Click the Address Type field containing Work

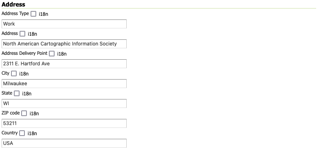click(x=64, y=24)
